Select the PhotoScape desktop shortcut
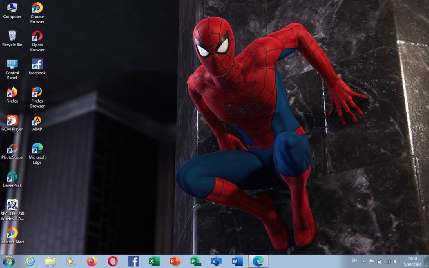Image resolution: width=429 pixels, height=268 pixels. coord(12,151)
